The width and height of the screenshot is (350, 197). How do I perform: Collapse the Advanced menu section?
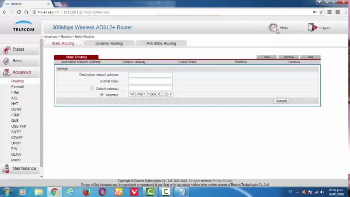pyautogui.click(x=21, y=72)
